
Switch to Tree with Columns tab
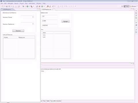tap(56, 101)
